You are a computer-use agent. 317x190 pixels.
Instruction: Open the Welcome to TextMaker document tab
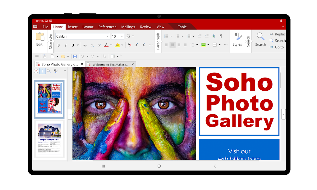click(110, 64)
